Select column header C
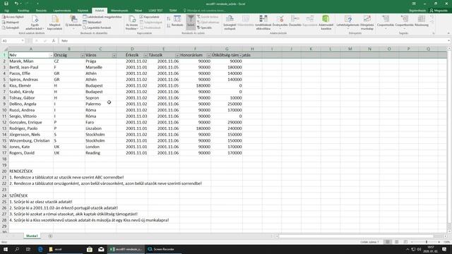 (100, 49)
